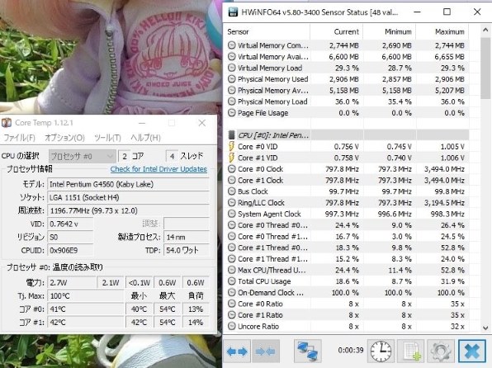Select the Core #1 Clock sensor row
This screenshot has height=368, width=492.
(x=348, y=181)
